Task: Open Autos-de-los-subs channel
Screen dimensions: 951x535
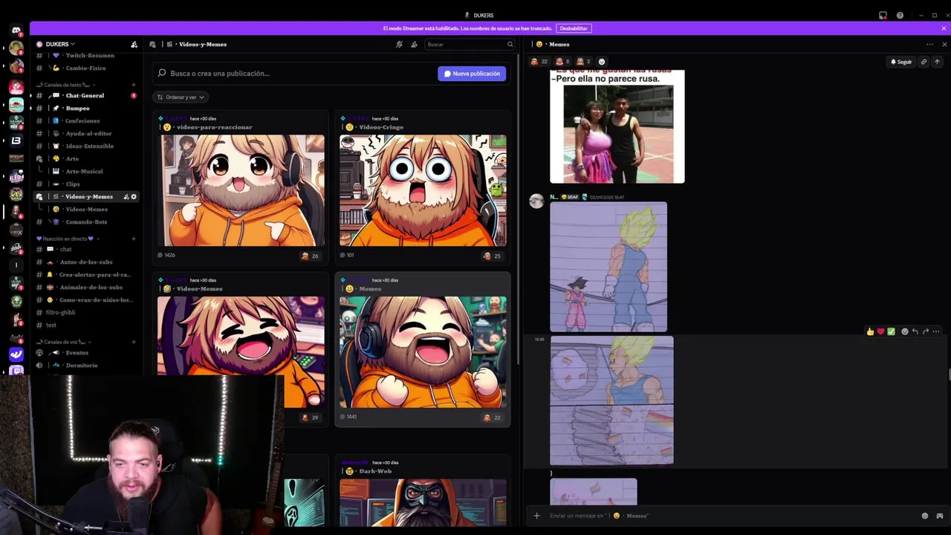Action: (86, 262)
